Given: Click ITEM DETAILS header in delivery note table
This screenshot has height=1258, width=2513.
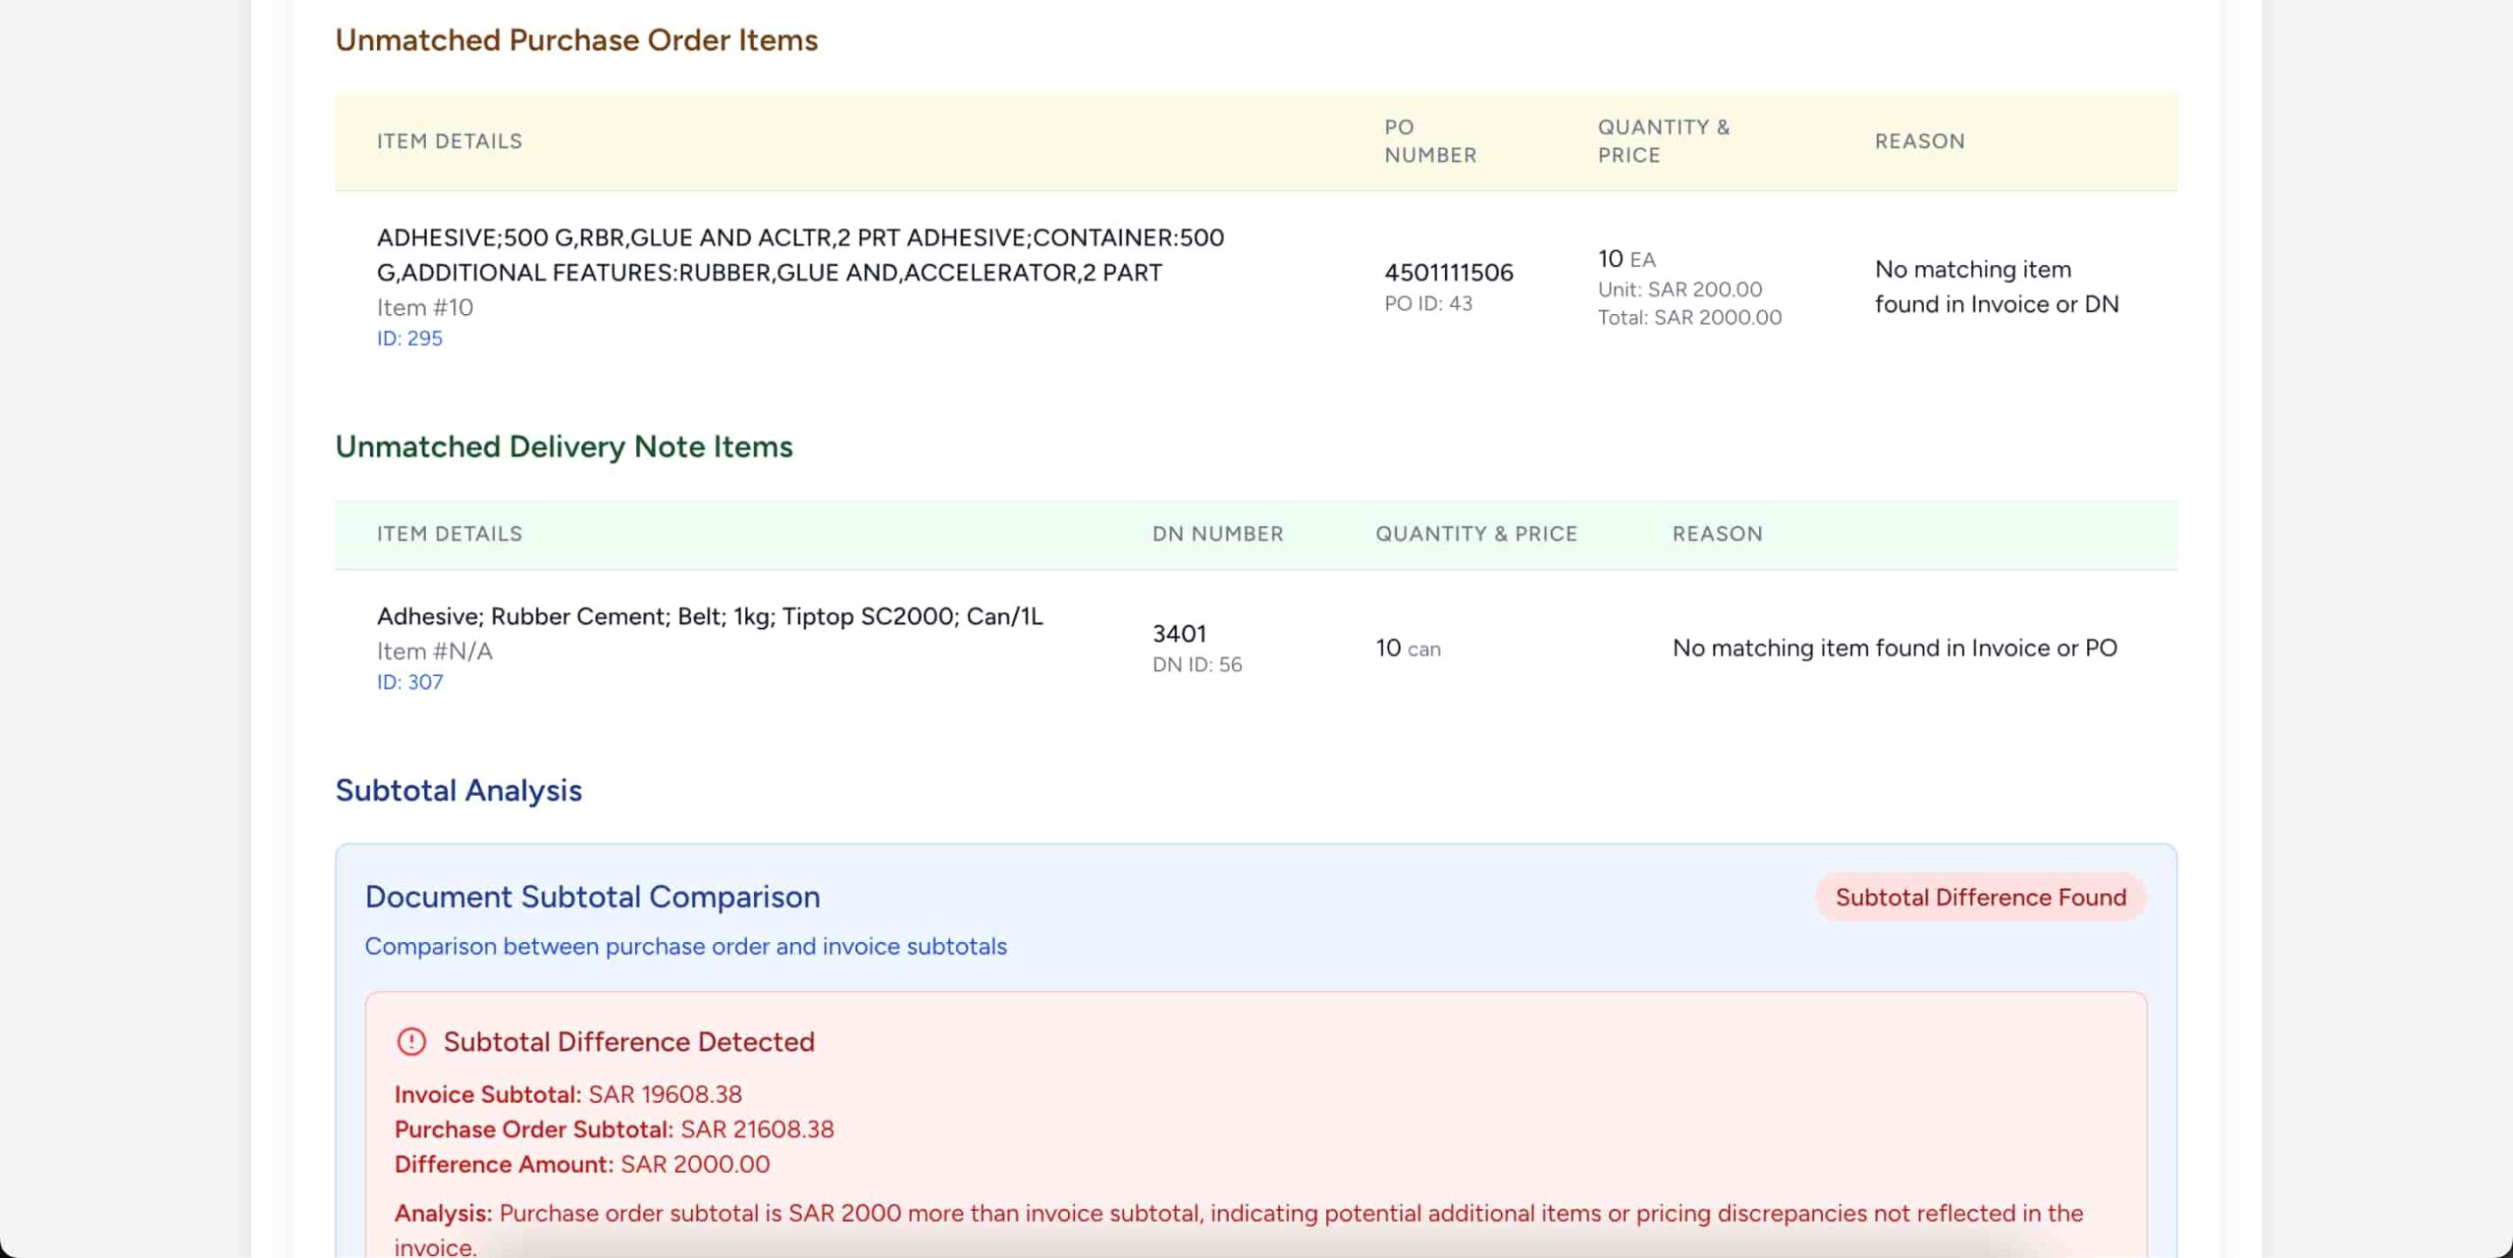Looking at the screenshot, I should pos(450,534).
